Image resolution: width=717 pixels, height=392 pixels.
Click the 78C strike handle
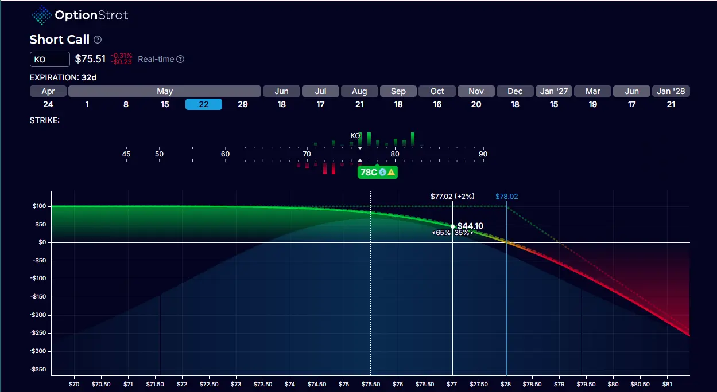click(x=369, y=172)
